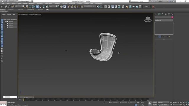Toggle the Angle Snap button

72,6
